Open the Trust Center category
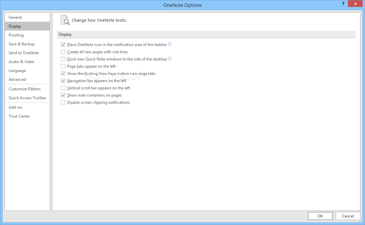This screenshot has width=365, height=225. pos(27,116)
